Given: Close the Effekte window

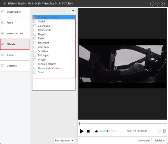Looking at the screenshot, I should tap(163, 4).
